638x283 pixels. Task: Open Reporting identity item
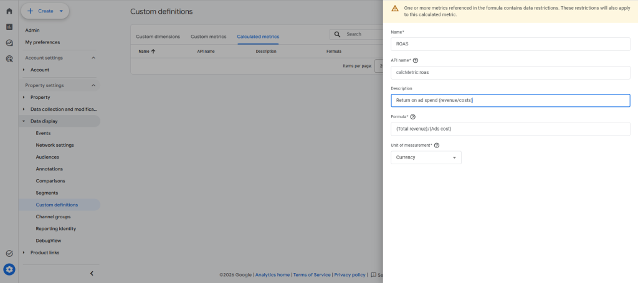(x=55, y=229)
